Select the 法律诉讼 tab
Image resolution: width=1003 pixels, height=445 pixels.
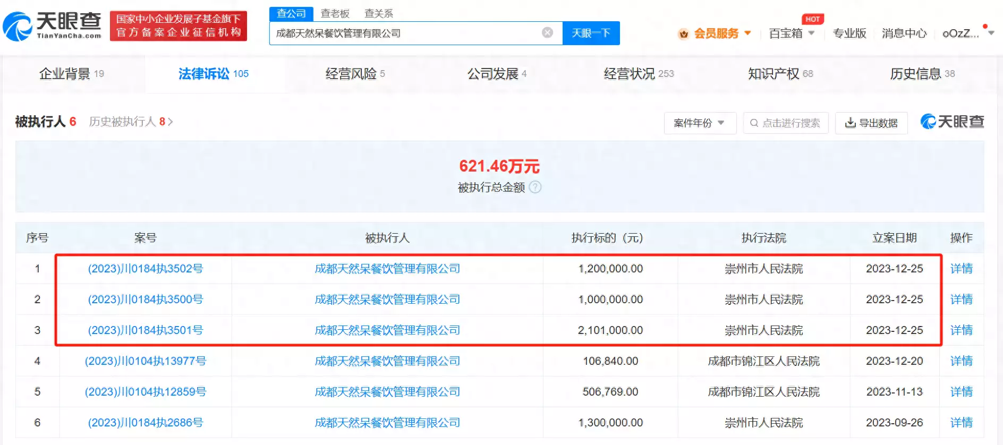click(x=214, y=74)
